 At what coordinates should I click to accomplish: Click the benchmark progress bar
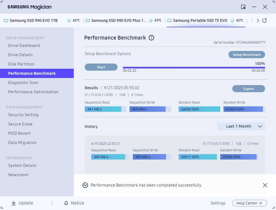coord(194,67)
